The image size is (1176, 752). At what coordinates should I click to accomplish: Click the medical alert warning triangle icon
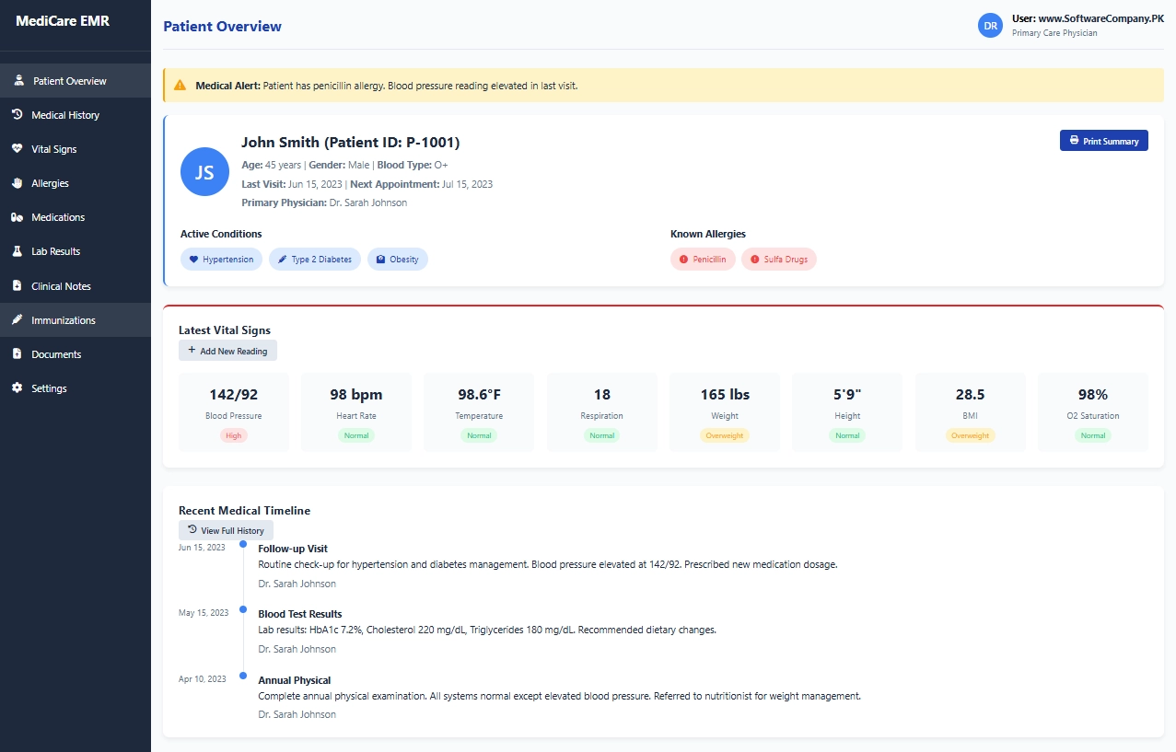pos(180,86)
